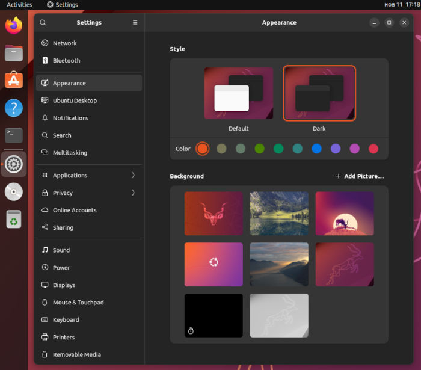Select the Ubuntu logo gradient wallpaper
Image resolution: width=421 pixels, height=370 pixels.
click(214, 265)
